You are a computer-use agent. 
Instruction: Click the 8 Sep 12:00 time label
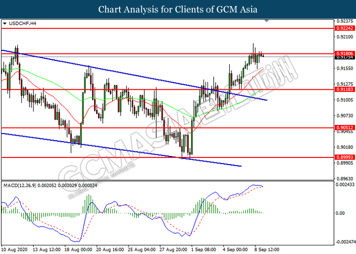[x=267, y=249]
